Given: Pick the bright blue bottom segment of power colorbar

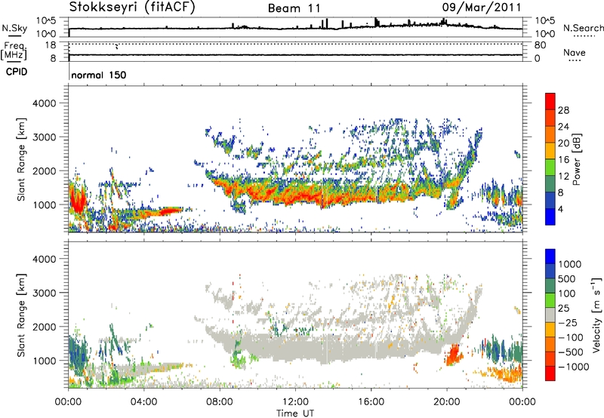Looking at the screenshot, I should (x=550, y=217).
